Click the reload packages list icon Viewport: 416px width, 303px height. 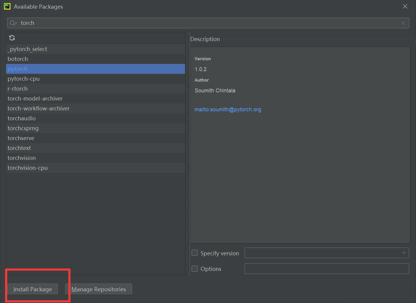(x=12, y=38)
